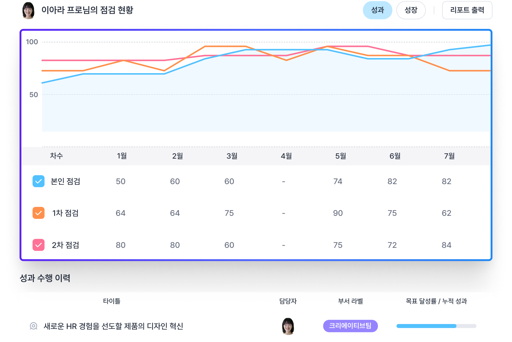512x342 pixels.
Task: Uncheck the blue 본인 점검 checkbox
Action: [38, 181]
